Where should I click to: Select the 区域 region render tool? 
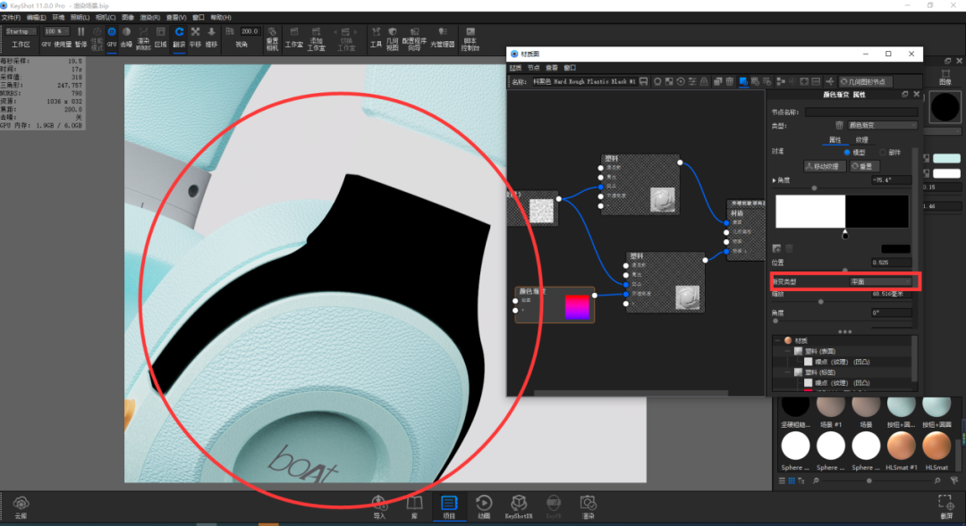tap(161, 38)
